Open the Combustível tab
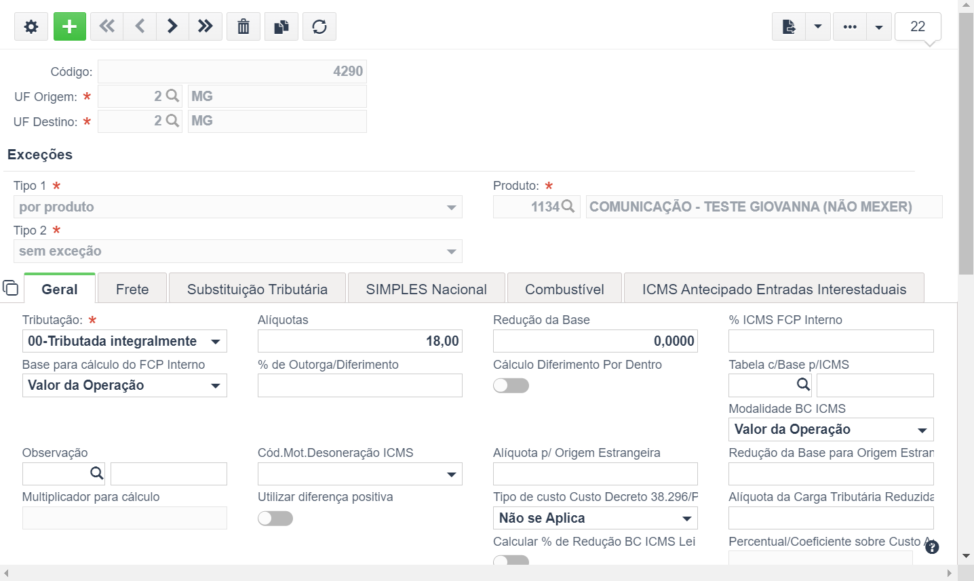Viewport: 974px width, 581px height. (564, 289)
